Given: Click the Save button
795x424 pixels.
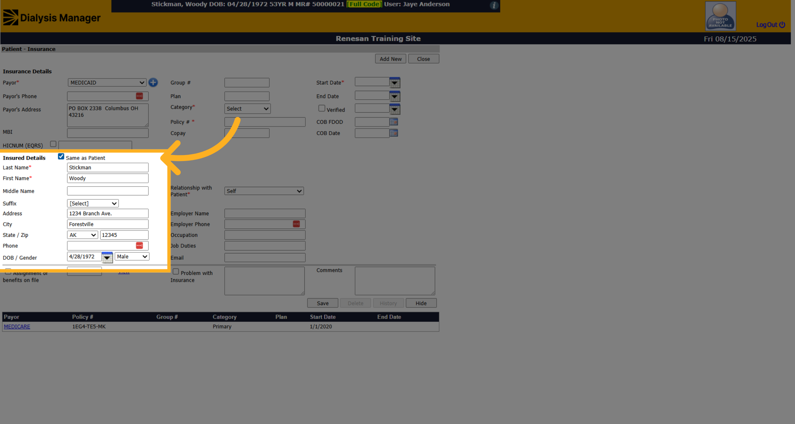Looking at the screenshot, I should 323,303.
